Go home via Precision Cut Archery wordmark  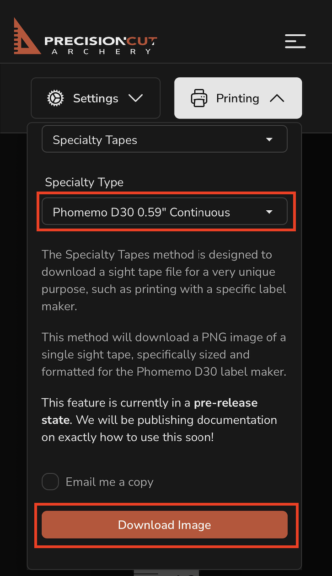click(101, 45)
